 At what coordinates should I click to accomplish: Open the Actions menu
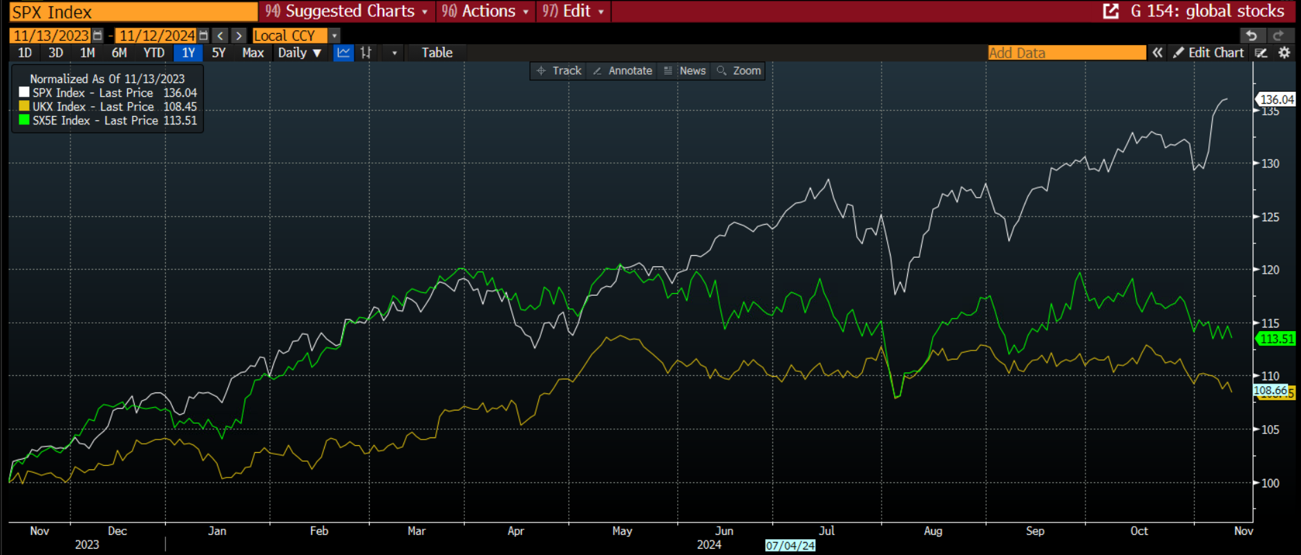[486, 11]
